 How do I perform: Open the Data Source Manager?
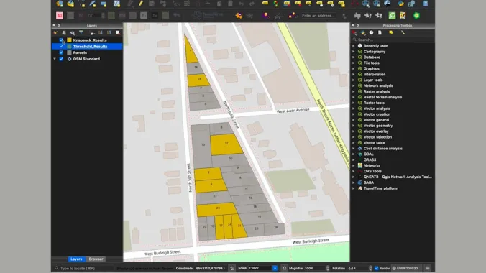coord(60,4)
